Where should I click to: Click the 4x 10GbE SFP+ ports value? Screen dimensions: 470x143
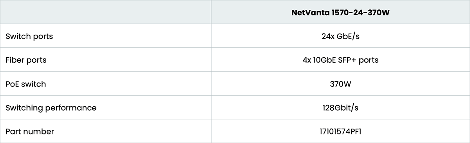[x=340, y=60]
